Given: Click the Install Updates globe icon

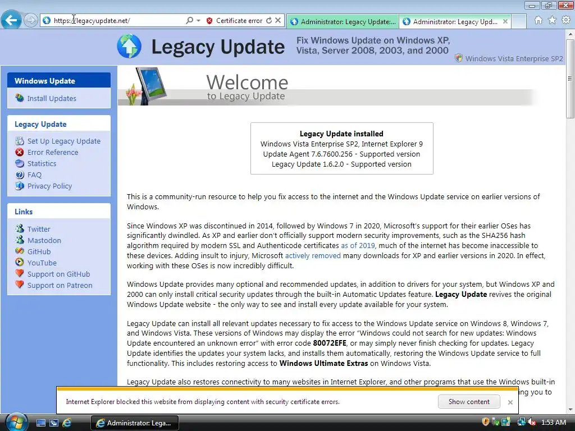Looking at the screenshot, I should point(20,98).
